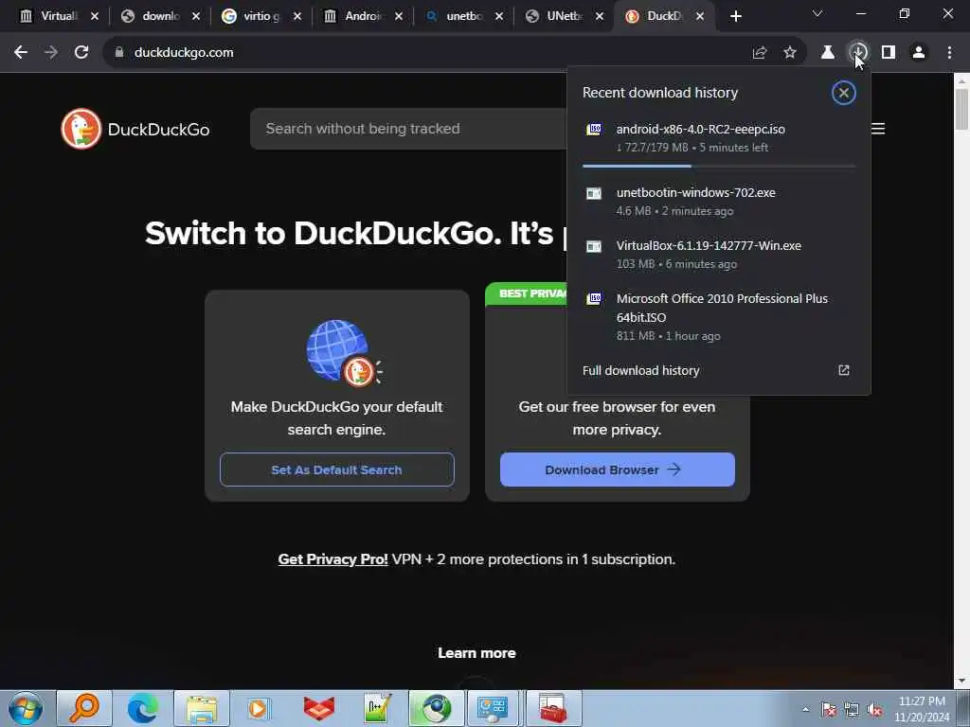Open the magnifier search taskbar icon

(84, 708)
